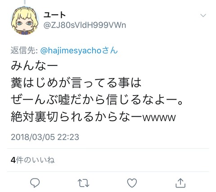
Task: Open the @hajimesyacho reply-to link
Action: pyautogui.click(x=71, y=50)
